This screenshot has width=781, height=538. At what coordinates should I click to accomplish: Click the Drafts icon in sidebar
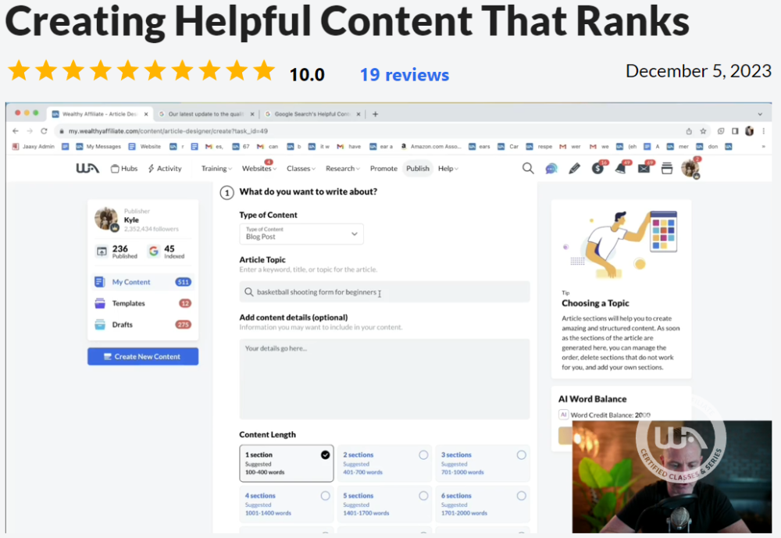pos(100,325)
